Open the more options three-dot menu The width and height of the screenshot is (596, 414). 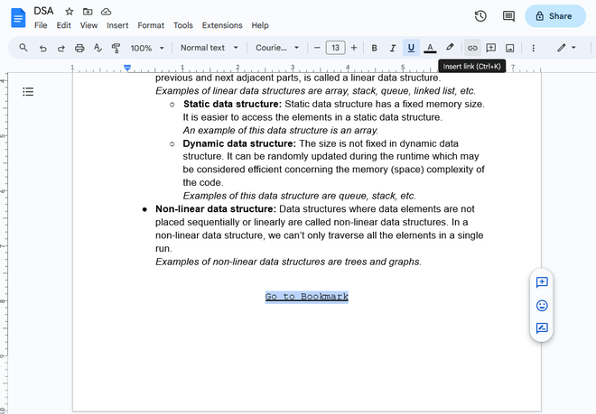[534, 48]
